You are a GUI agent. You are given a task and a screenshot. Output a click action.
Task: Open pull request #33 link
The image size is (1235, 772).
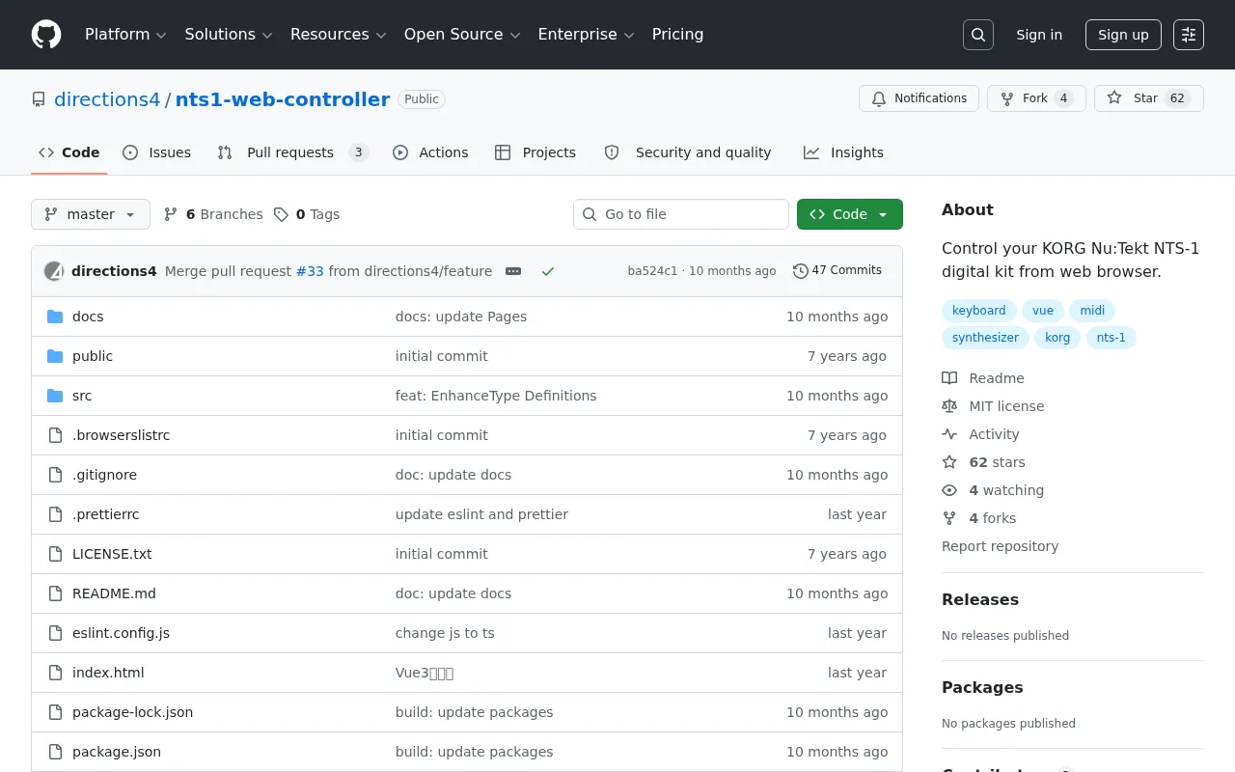click(x=310, y=271)
